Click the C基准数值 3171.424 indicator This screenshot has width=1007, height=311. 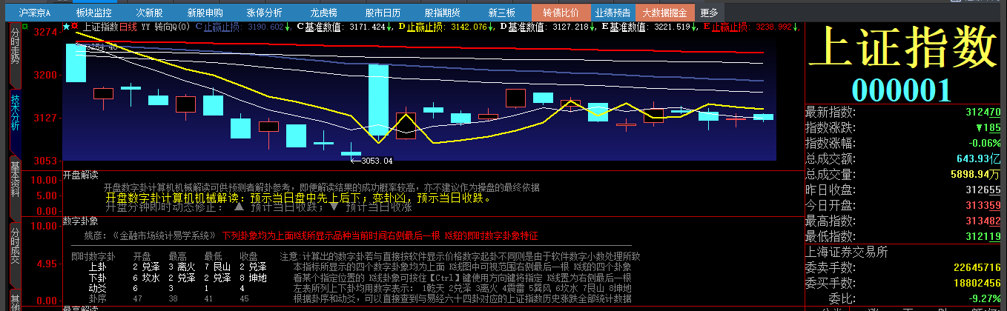click(345, 27)
